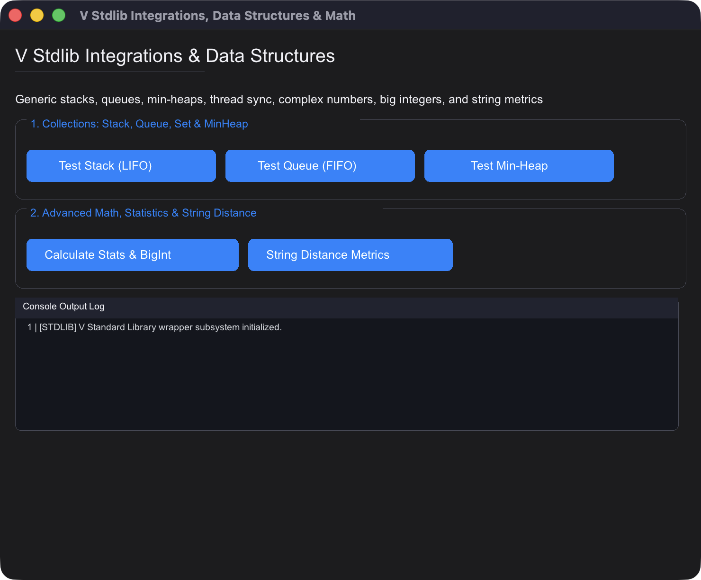Click the '1. Collections: Stack, Queue, Set & MinHeap' label

[x=139, y=124]
